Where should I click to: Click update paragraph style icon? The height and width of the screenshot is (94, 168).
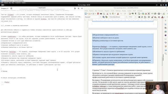[103, 17]
